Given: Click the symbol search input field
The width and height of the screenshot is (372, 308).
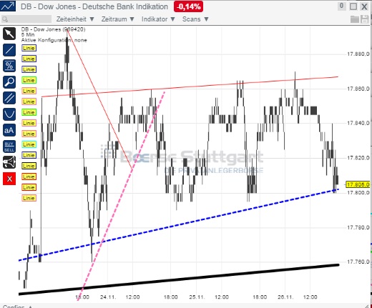Looking at the screenshot, I should coord(26,19).
